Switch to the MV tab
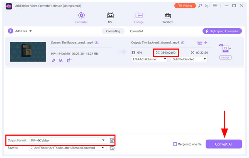The height and width of the screenshot is (158, 249). pos(110,18)
